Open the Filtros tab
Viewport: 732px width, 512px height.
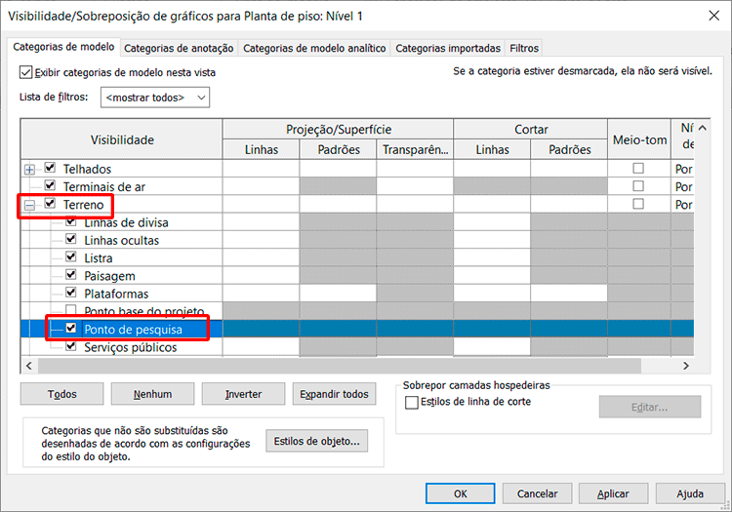(x=524, y=48)
